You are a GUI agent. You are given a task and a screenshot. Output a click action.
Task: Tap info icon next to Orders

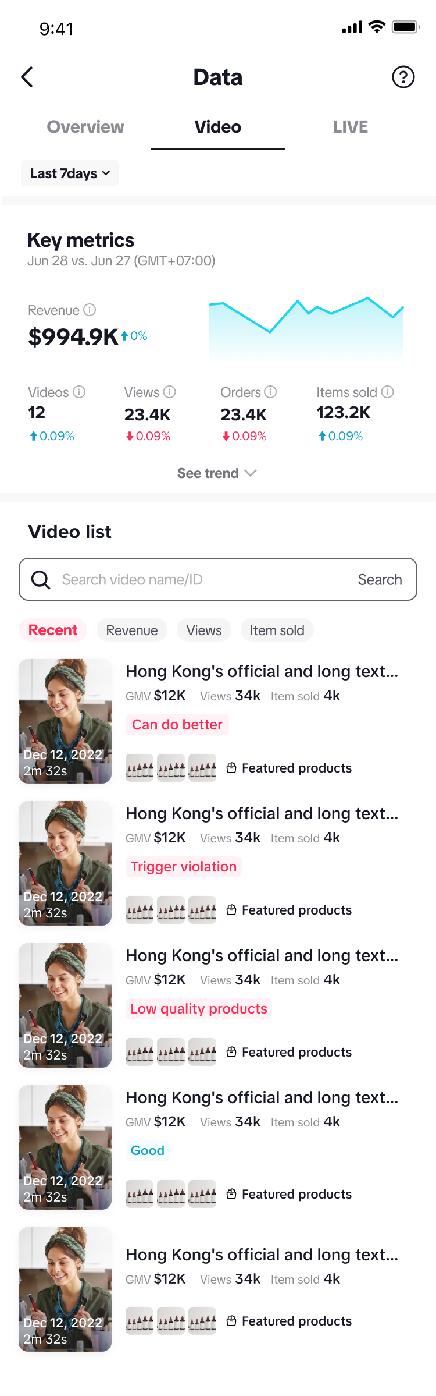click(x=270, y=392)
